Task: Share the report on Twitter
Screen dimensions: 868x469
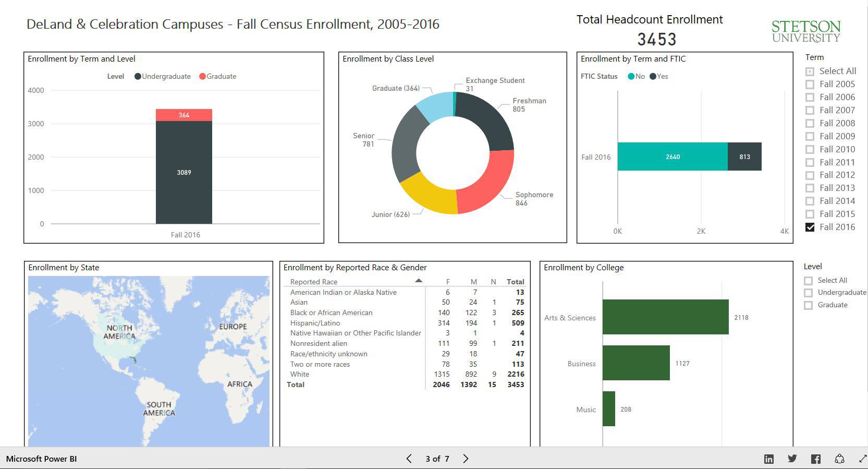Action: [792, 459]
